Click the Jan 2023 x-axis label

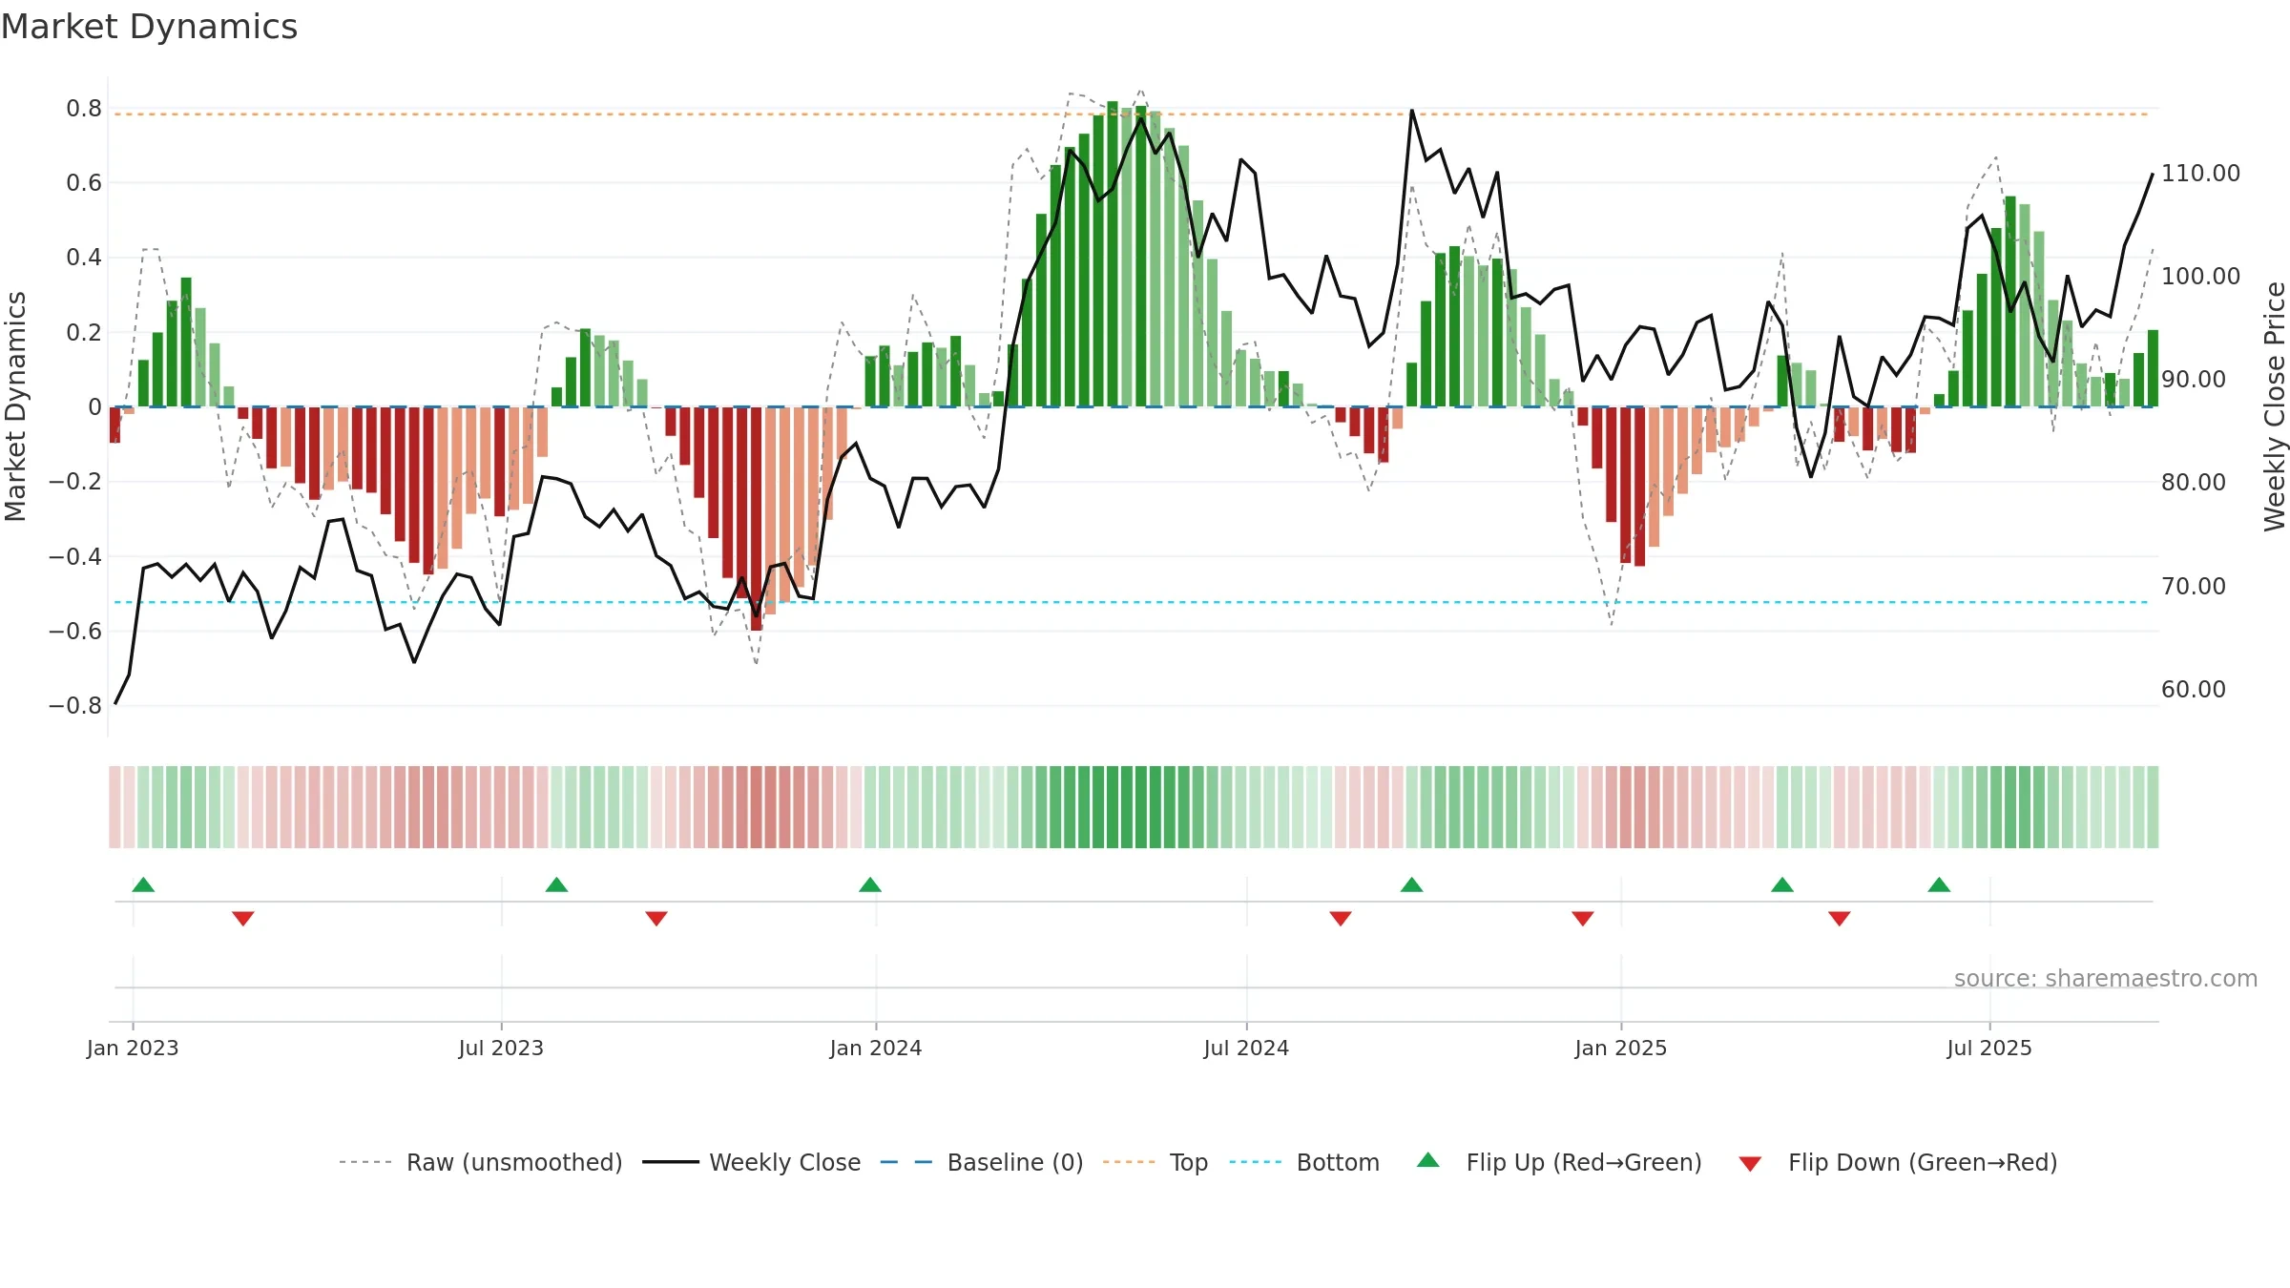pyautogui.click(x=133, y=1048)
